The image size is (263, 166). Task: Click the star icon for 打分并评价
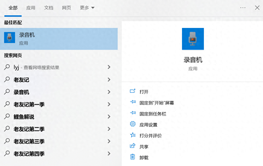(133, 135)
